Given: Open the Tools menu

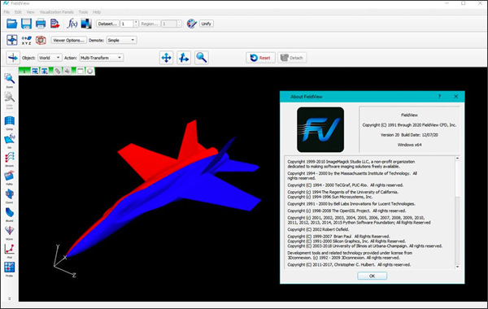Looking at the screenshot, I should coord(83,12).
